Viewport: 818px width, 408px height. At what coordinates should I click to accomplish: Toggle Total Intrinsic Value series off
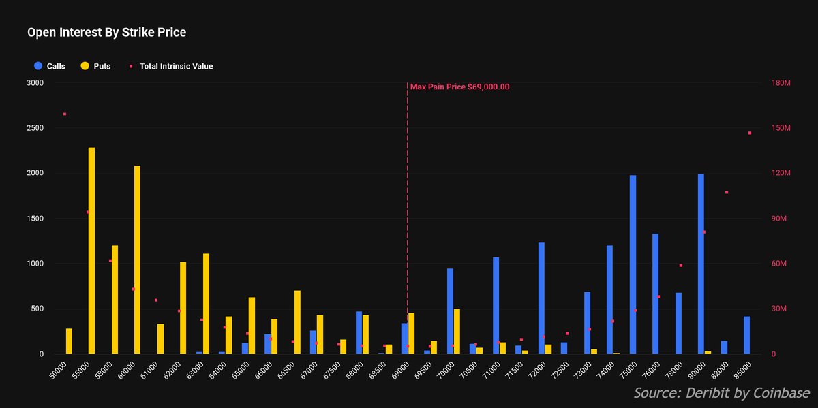coord(177,66)
